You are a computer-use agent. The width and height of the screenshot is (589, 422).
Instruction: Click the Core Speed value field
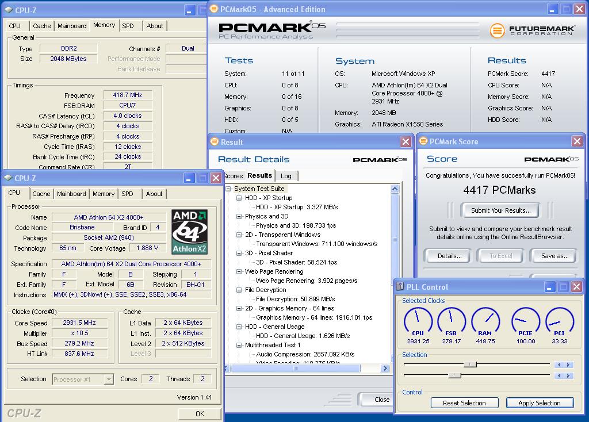coord(79,323)
